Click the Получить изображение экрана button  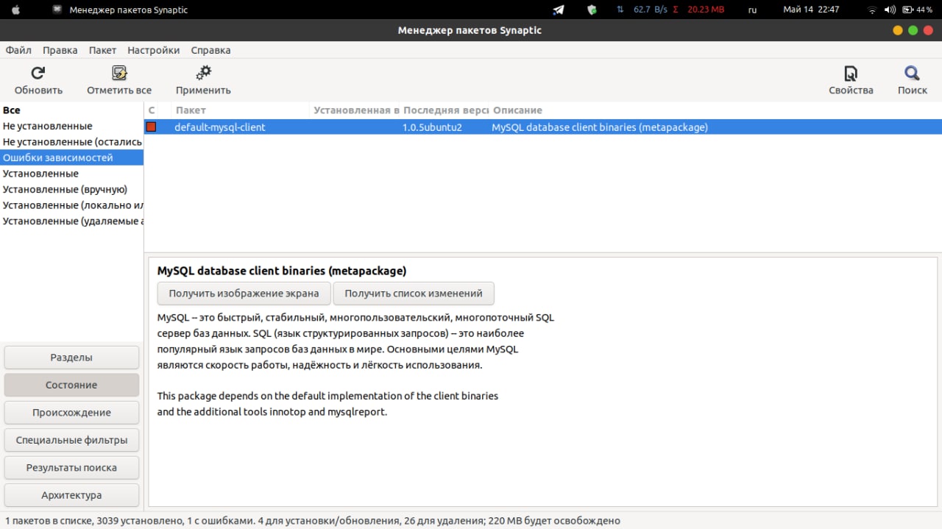click(x=244, y=293)
